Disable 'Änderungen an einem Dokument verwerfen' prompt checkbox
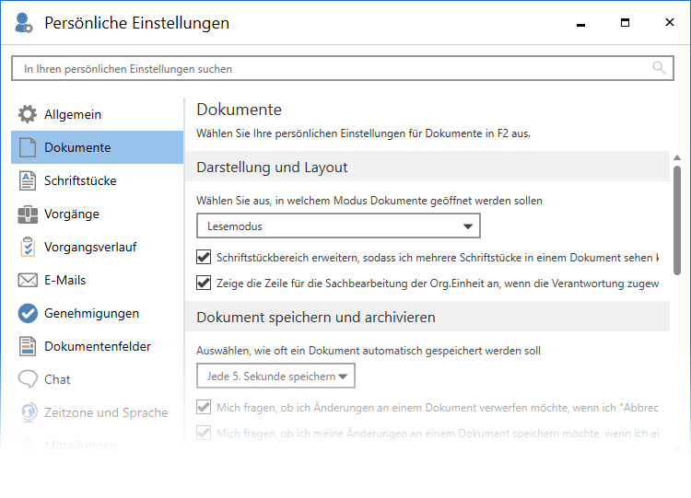 pyautogui.click(x=204, y=407)
